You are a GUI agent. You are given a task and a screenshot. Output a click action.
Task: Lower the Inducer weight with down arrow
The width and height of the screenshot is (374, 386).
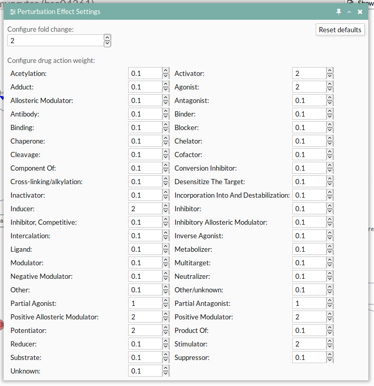[166, 212]
